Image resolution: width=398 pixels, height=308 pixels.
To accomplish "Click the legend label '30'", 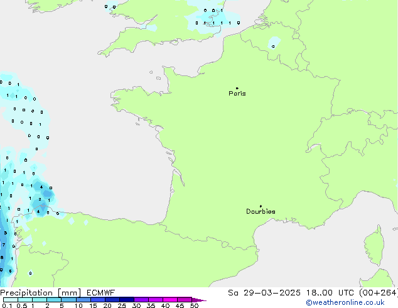I will (136, 305).
